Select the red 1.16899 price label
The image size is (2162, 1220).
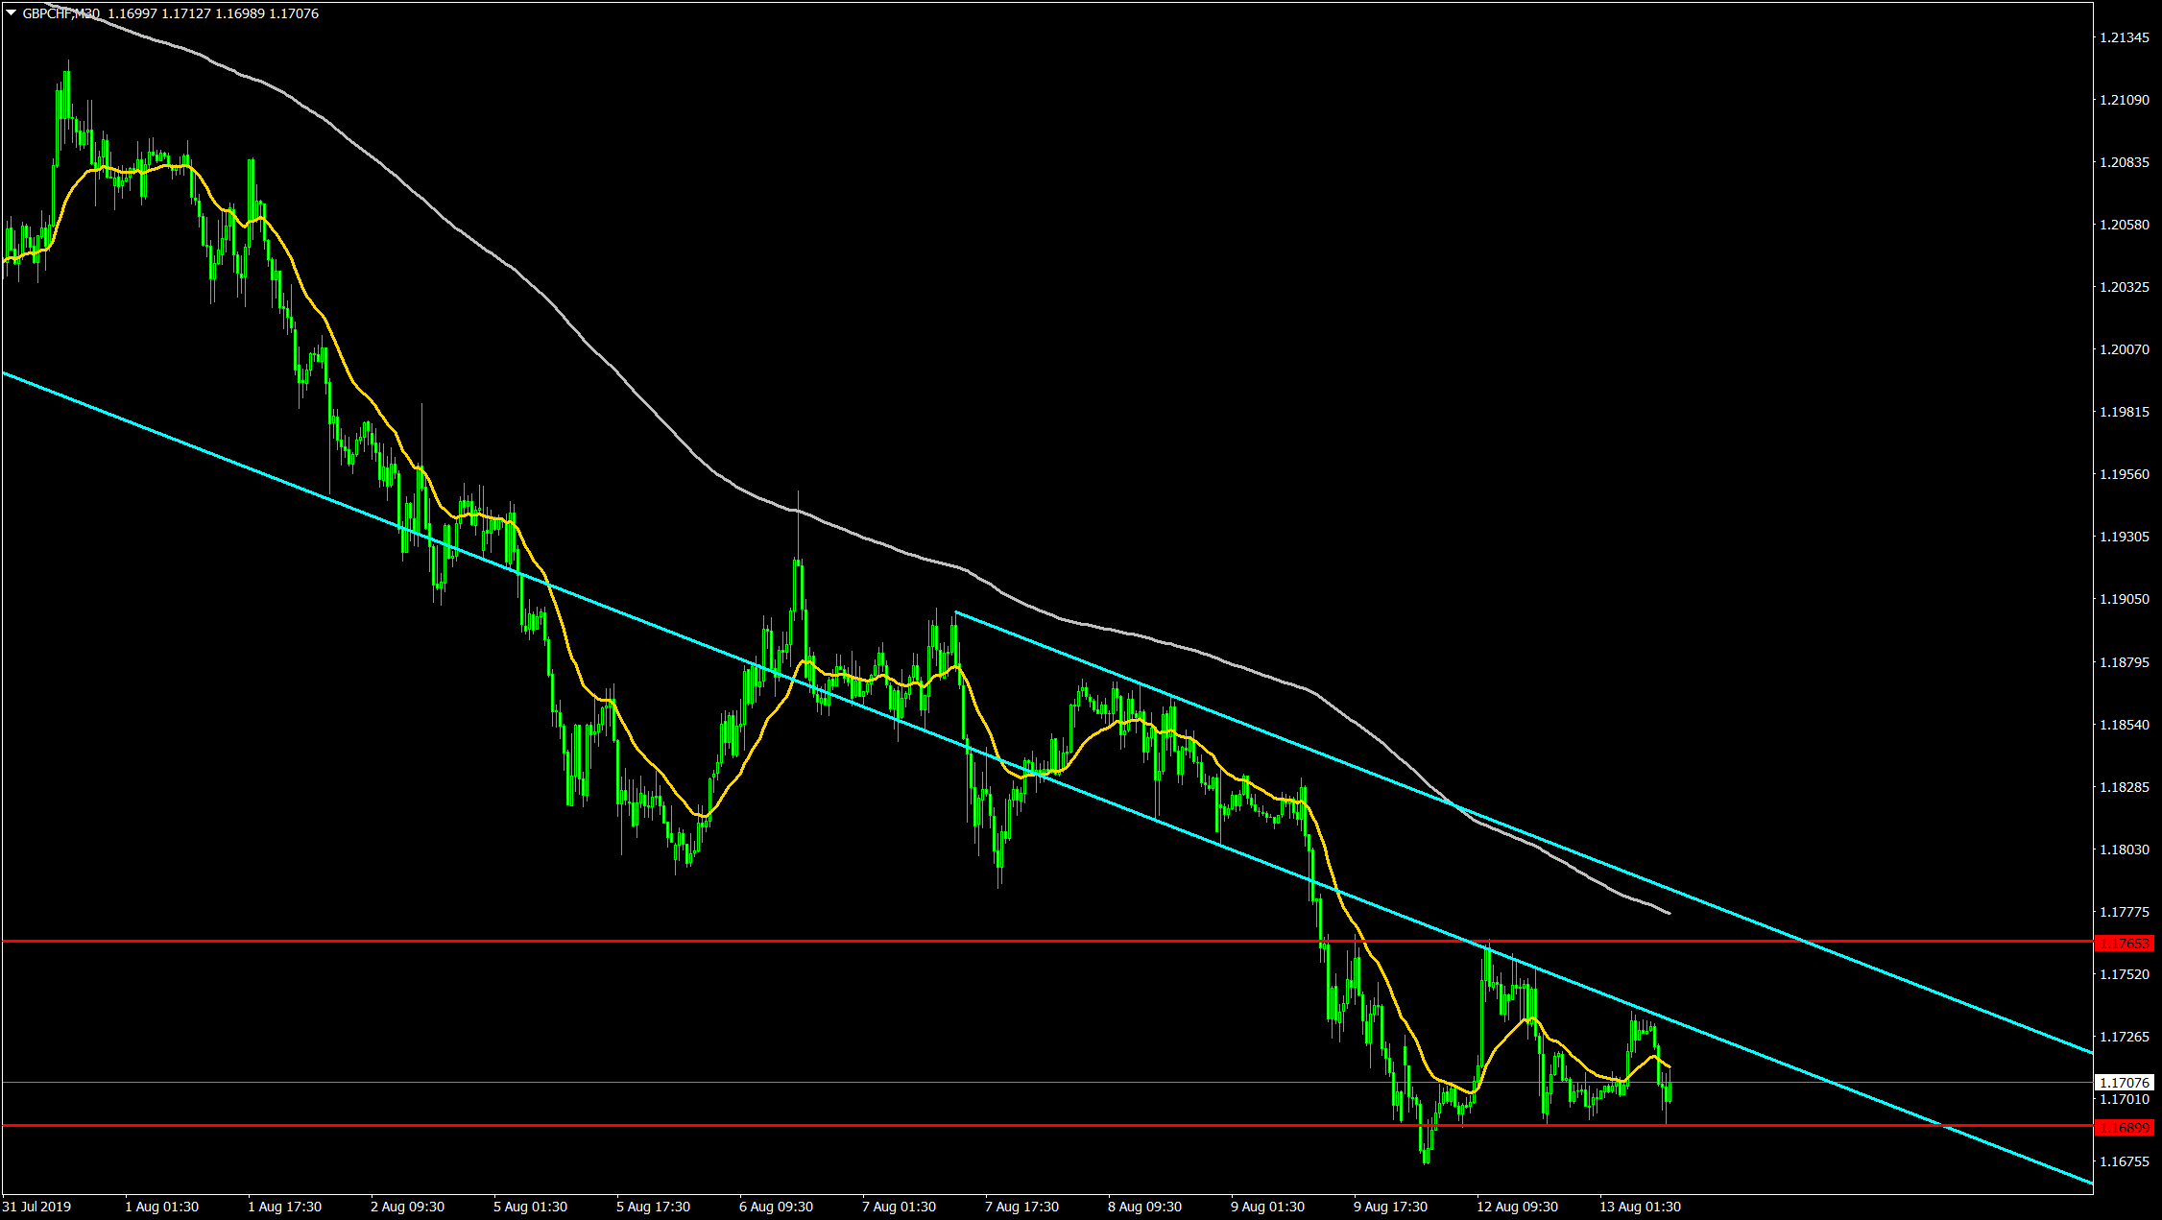coord(2125,1127)
